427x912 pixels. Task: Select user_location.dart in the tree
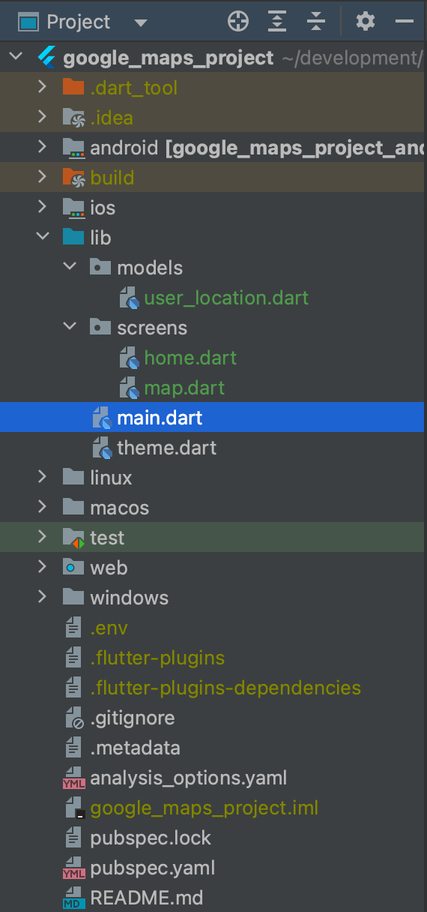click(x=226, y=298)
